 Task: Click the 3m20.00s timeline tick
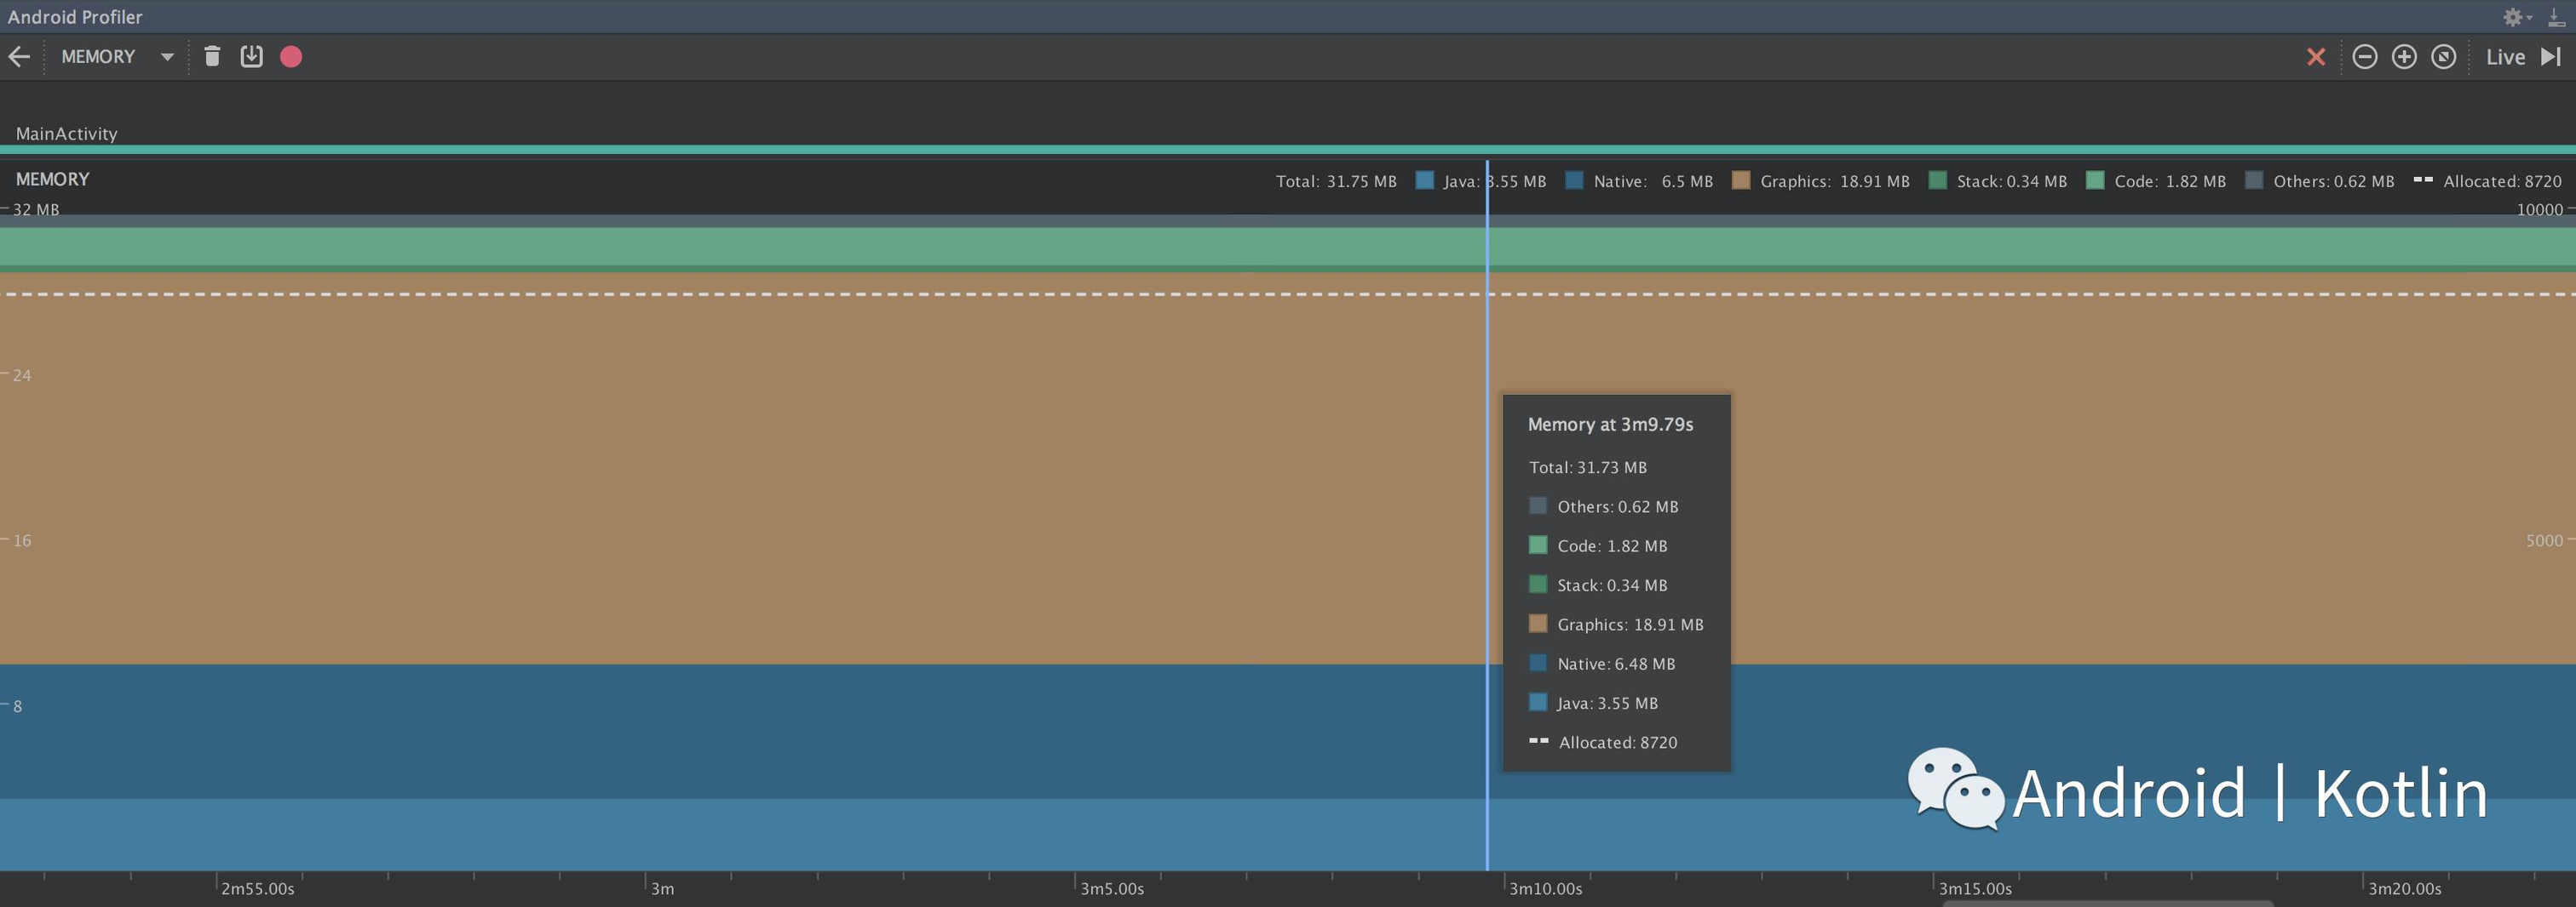click(x=2404, y=888)
